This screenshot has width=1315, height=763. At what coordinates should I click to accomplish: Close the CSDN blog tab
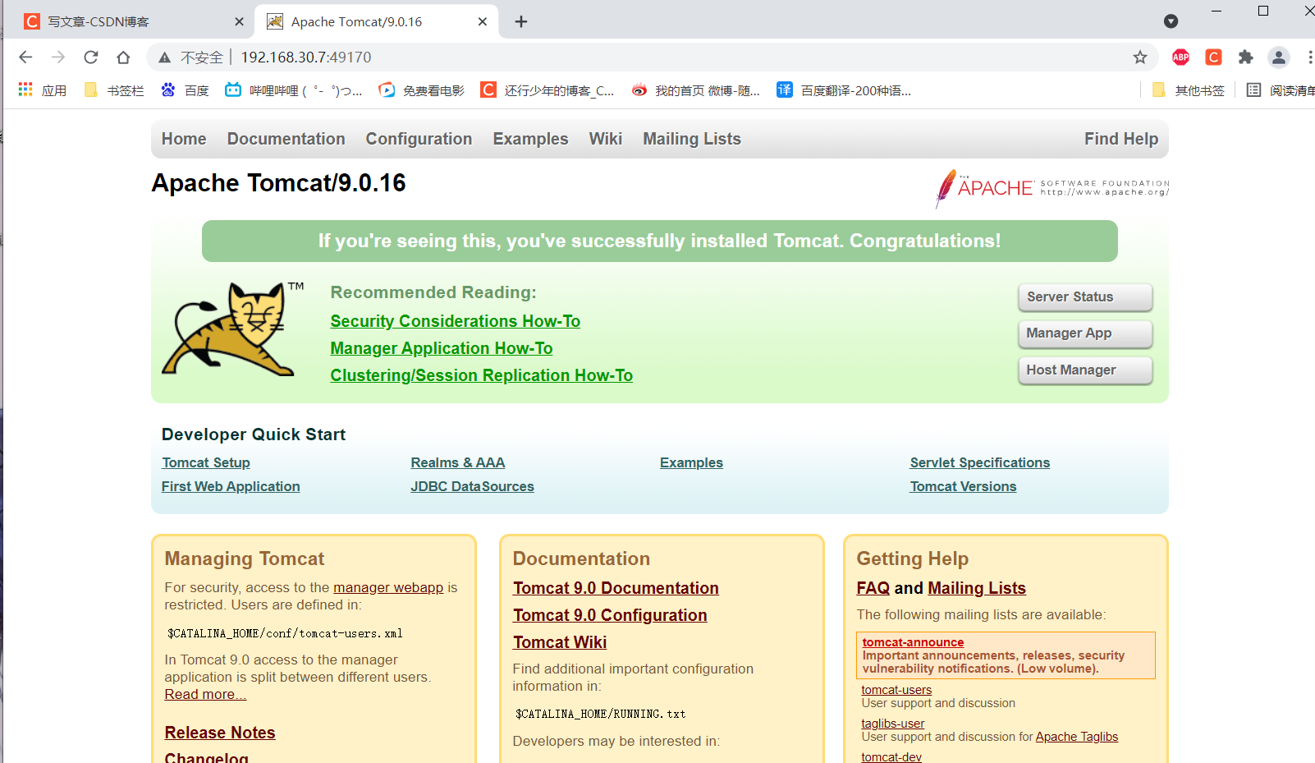[239, 21]
